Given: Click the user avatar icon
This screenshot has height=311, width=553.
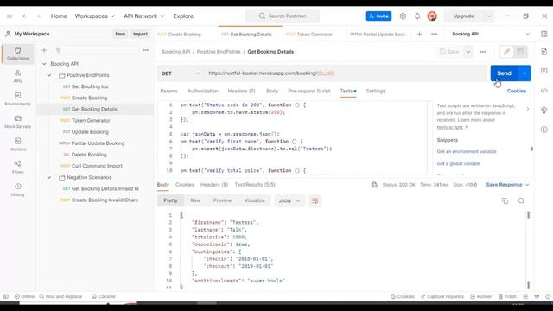Looking at the screenshot, I should tap(432, 16).
